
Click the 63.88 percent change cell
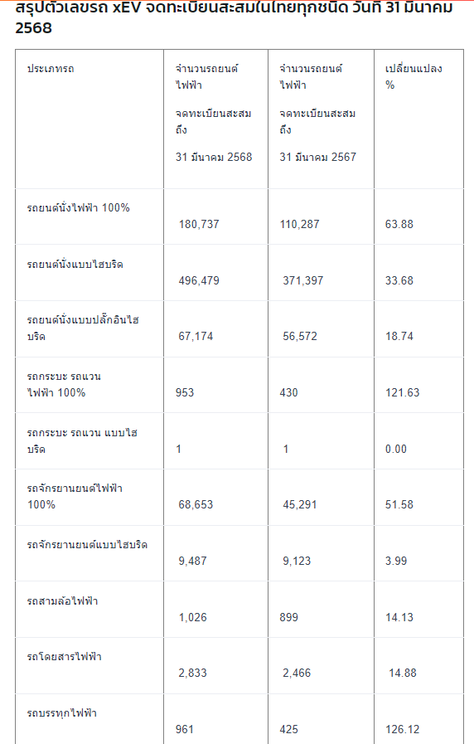click(x=399, y=224)
